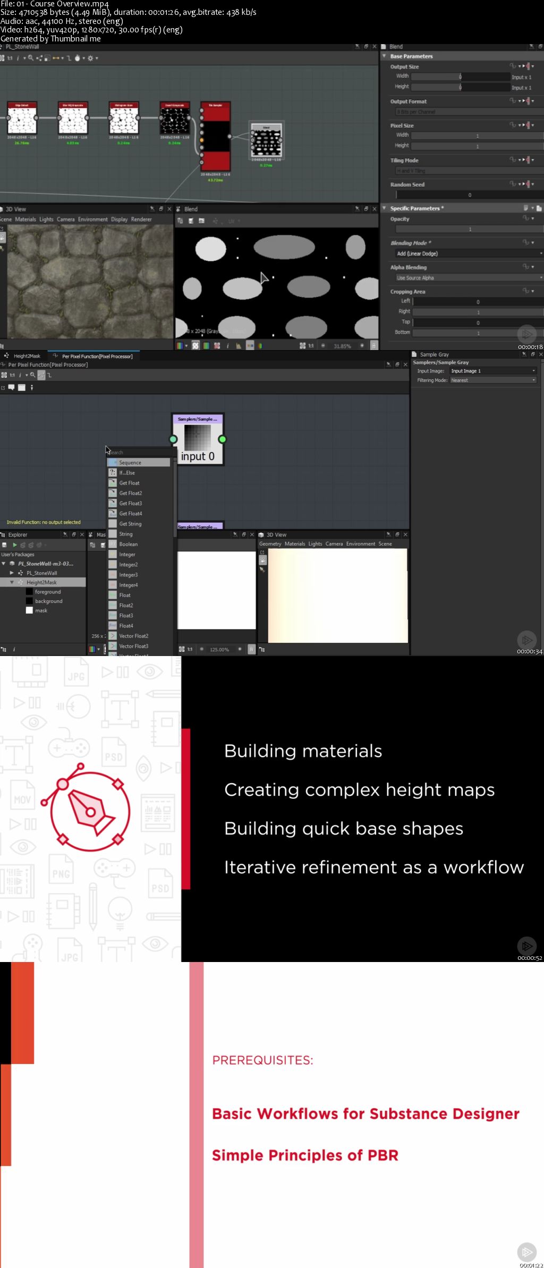
Task: Open the Filtering Mode dropdown showing Nearest
Action: click(493, 380)
